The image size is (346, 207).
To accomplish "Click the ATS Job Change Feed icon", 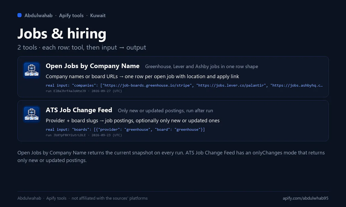I will pyautogui.click(x=32, y=114).
